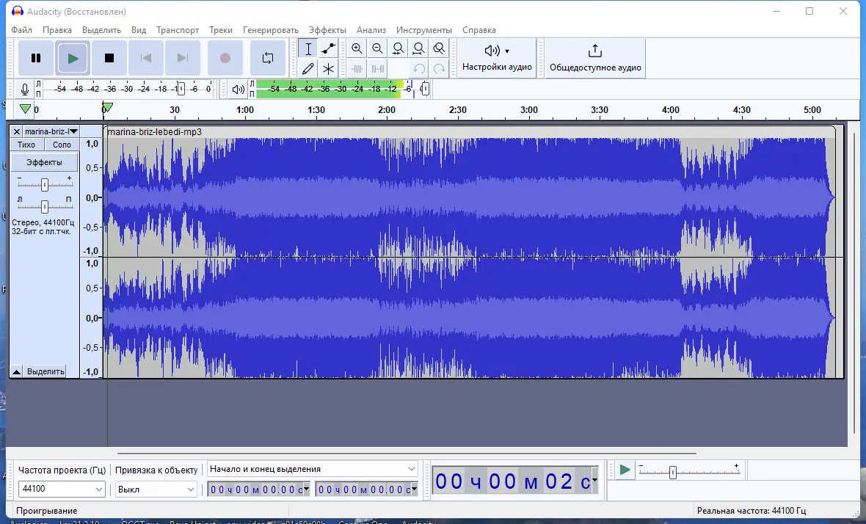Image resolution: width=866 pixels, height=524 pixels.
Task: Collapse the track with triangle button
Action: click(17, 371)
